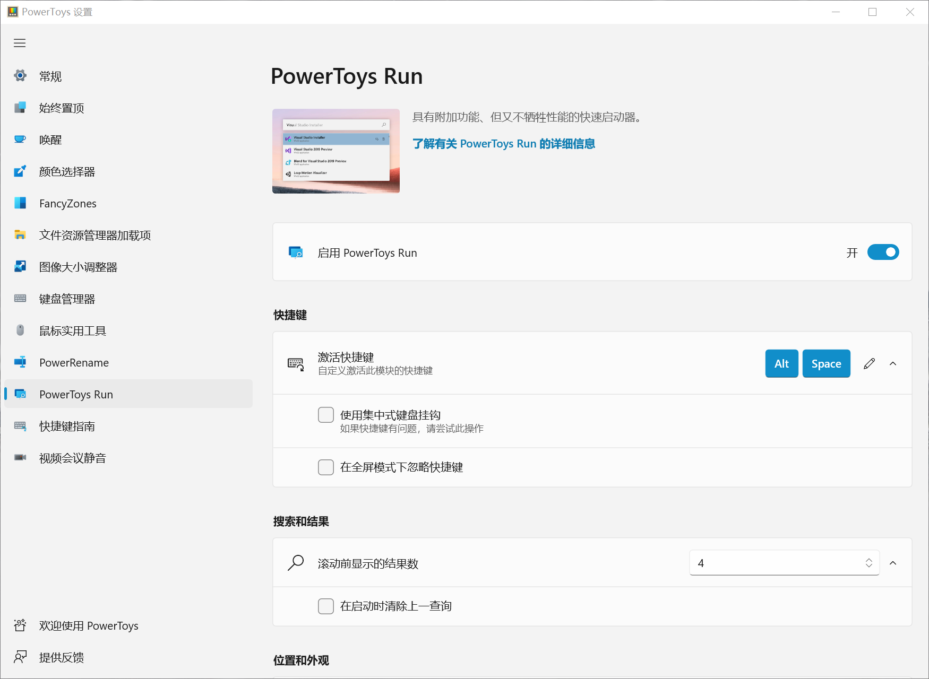Check 在全屏模式下忽略快捷键 checkbox

[x=326, y=467]
